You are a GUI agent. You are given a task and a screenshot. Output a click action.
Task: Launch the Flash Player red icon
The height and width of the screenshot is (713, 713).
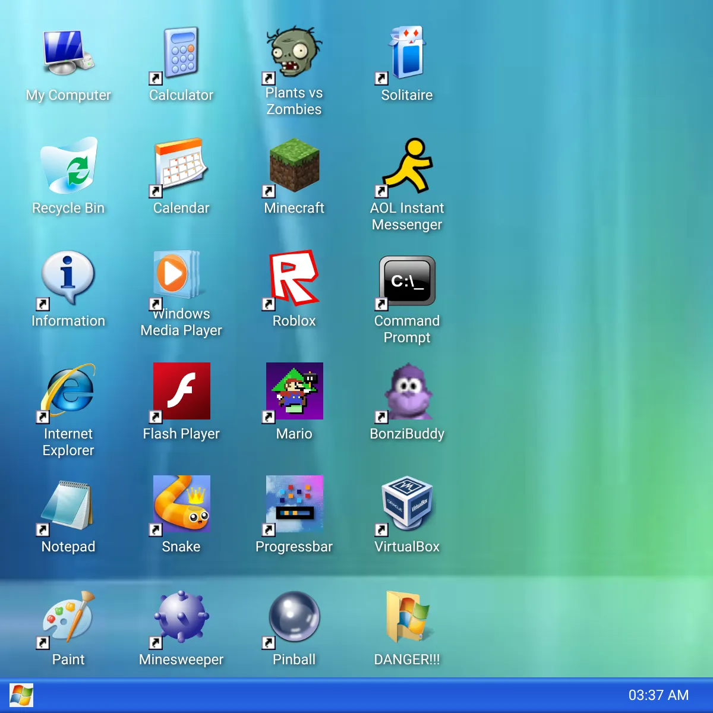181,391
